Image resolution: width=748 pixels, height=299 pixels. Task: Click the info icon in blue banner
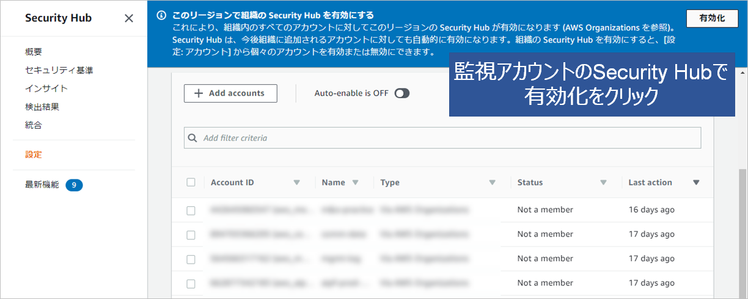[161, 15]
